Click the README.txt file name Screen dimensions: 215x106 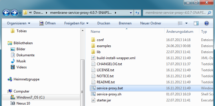[x=106, y=82]
